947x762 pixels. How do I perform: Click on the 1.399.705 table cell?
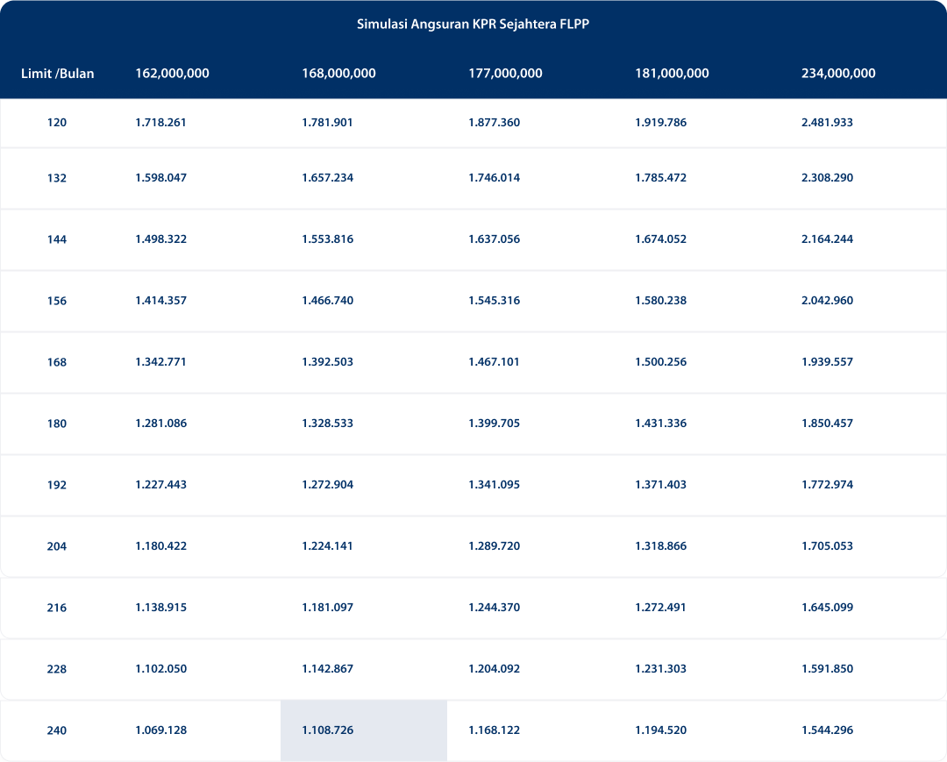tap(494, 424)
